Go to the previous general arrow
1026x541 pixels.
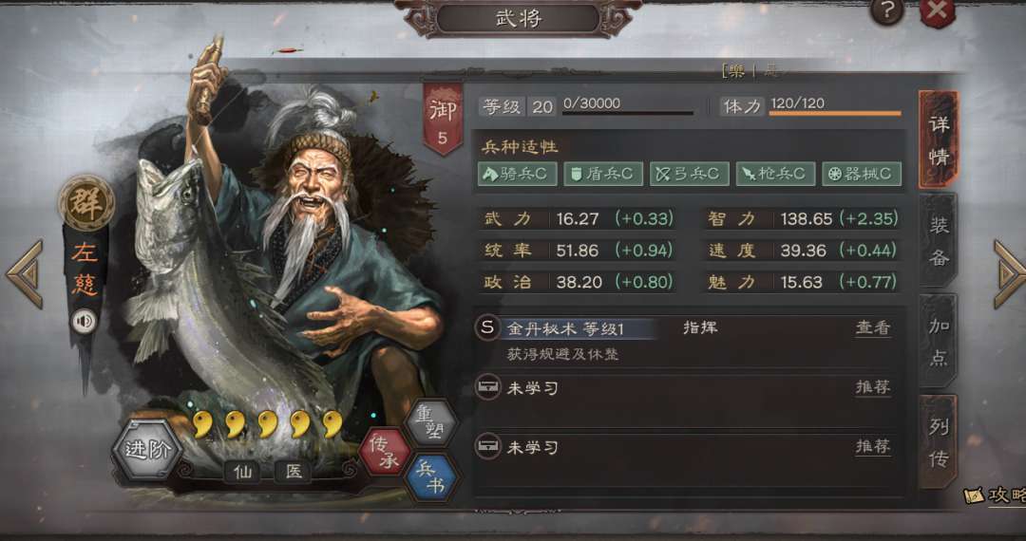(x=26, y=273)
